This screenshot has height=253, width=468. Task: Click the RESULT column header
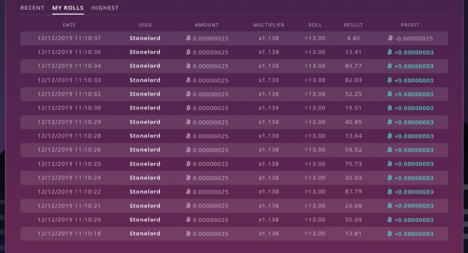coord(354,25)
